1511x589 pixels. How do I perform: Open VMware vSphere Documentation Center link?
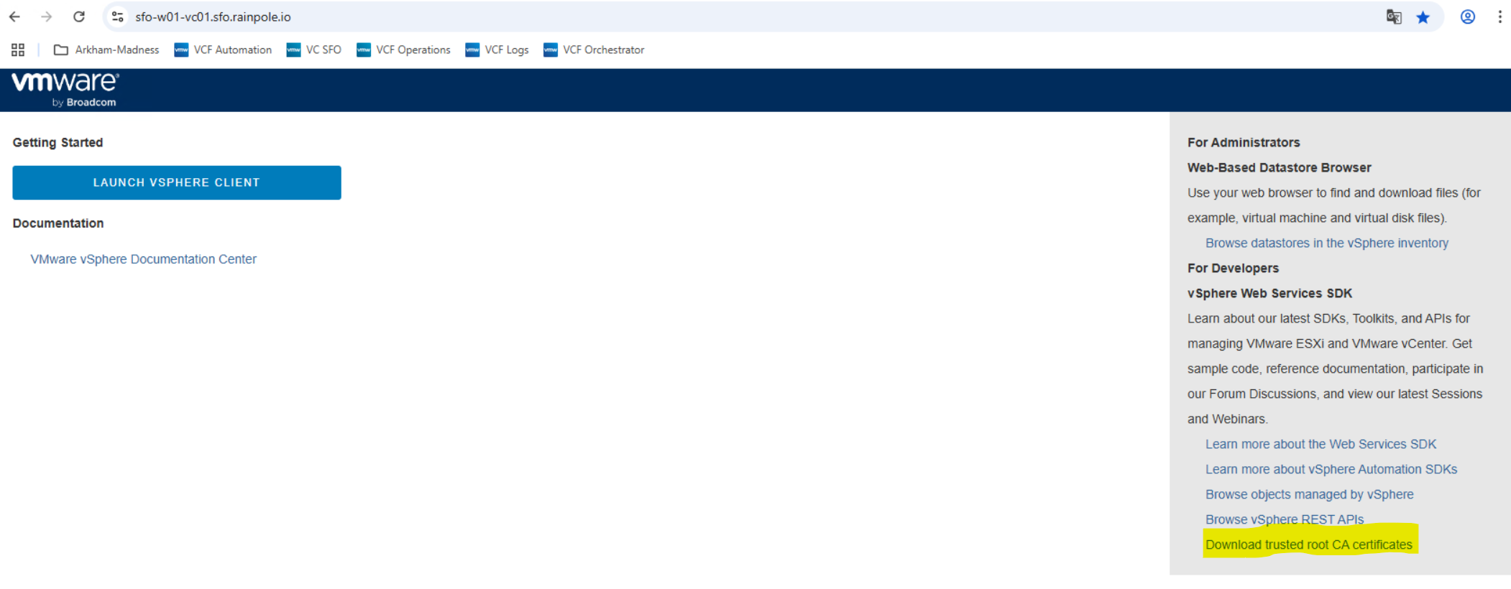[143, 259]
